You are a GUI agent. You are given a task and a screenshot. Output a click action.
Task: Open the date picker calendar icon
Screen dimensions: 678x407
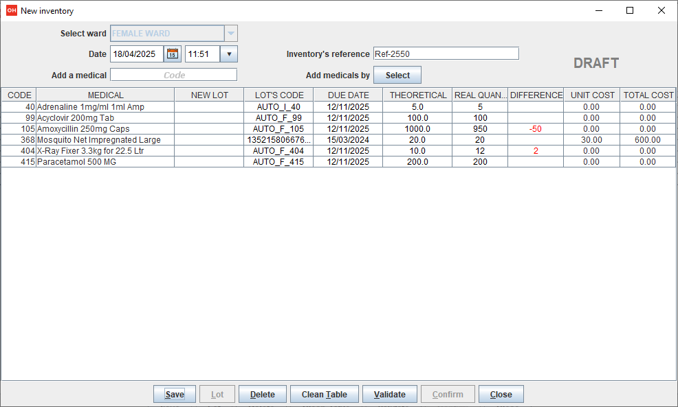click(x=173, y=54)
